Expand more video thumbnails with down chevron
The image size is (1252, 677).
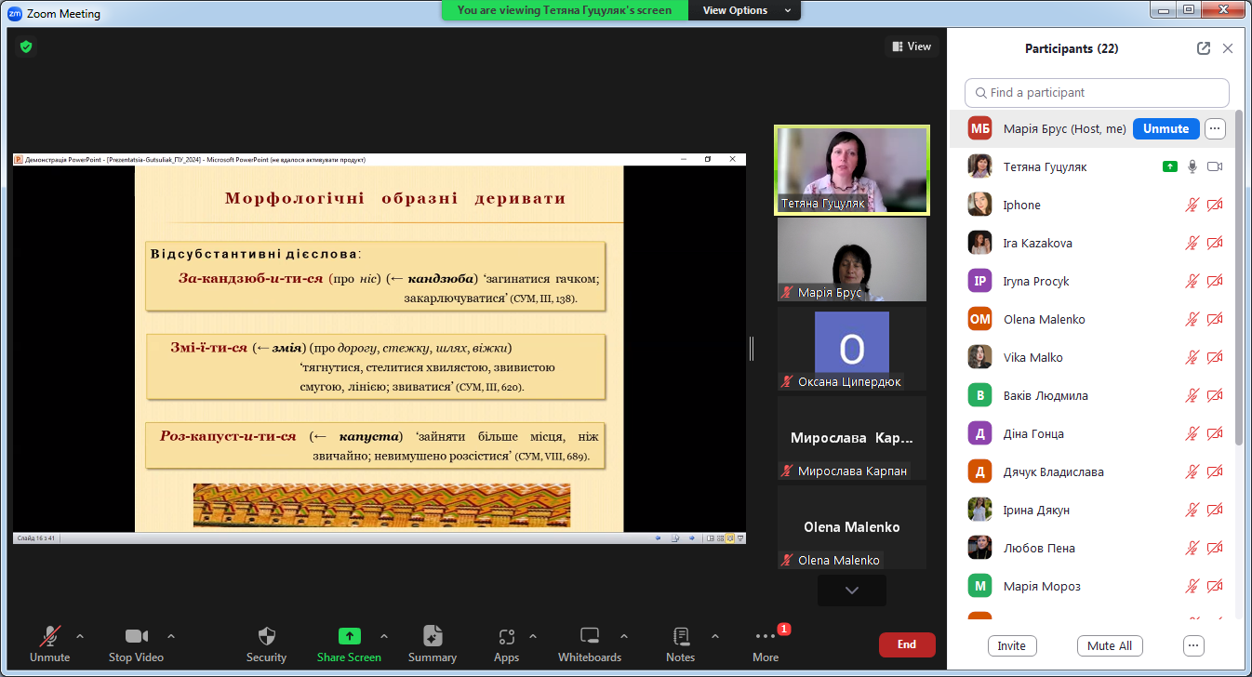click(x=851, y=591)
